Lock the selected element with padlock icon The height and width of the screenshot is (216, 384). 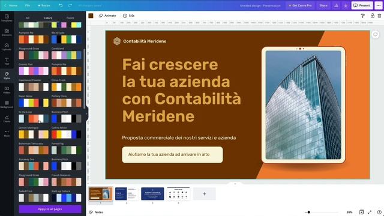tap(372, 16)
